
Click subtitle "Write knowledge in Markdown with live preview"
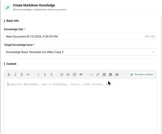(x=40, y=10)
